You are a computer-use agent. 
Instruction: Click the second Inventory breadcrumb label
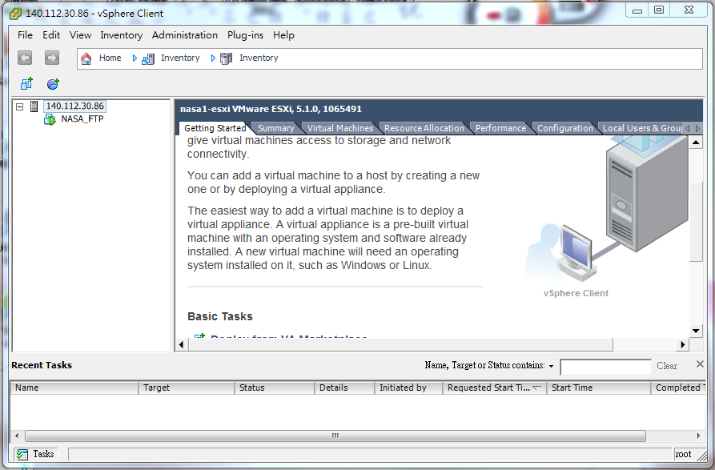click(259, 58)
